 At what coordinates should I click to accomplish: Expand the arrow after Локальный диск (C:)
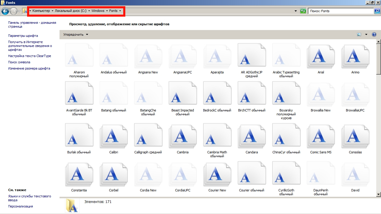pos(89,11)
